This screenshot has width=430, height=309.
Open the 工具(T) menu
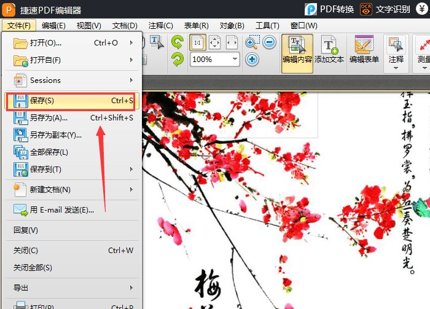pyautogui.click(x=267, y=26)
